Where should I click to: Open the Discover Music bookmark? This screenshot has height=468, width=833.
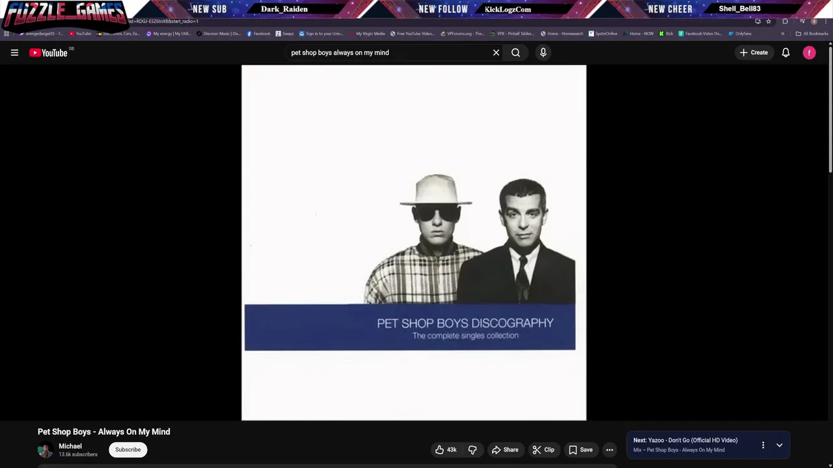pyautogui.click(x=219, y=34)
